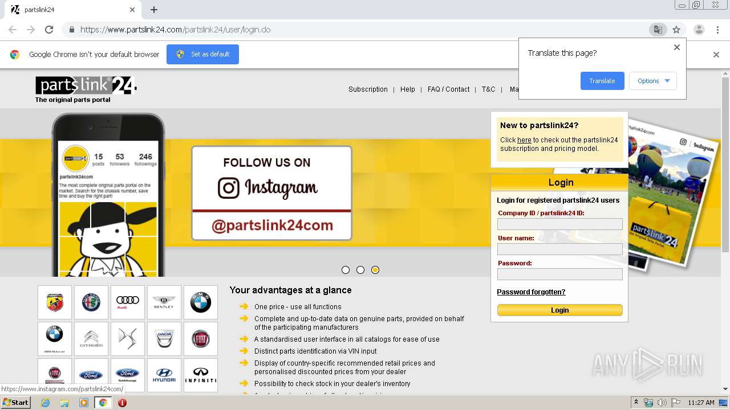Focus the Password input field
Image resolution: width=730 pixels, height=410 pixels.
[x=559, y=274]
